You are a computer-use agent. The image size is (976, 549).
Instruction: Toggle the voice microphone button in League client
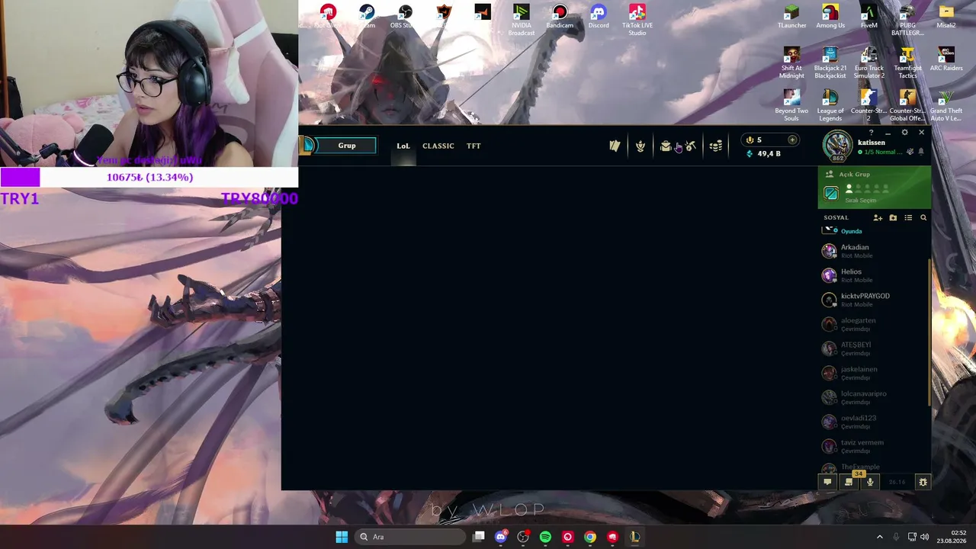coord(870,482)
